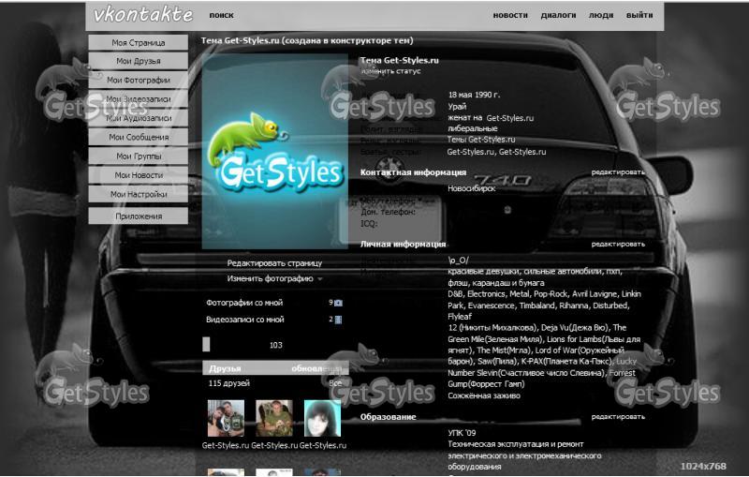Click изменить статус under the profile name
749x477 pixels.
(390, 71)
